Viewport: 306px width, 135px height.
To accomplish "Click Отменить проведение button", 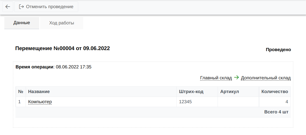I will pos(46,7).
